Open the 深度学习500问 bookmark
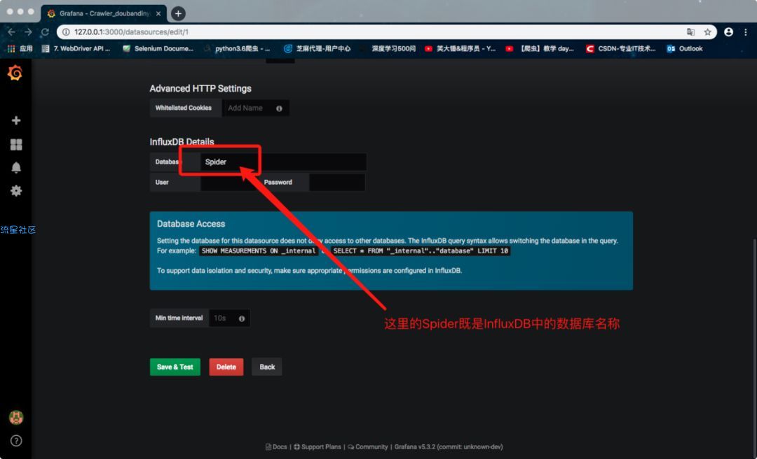 (388, 49)
